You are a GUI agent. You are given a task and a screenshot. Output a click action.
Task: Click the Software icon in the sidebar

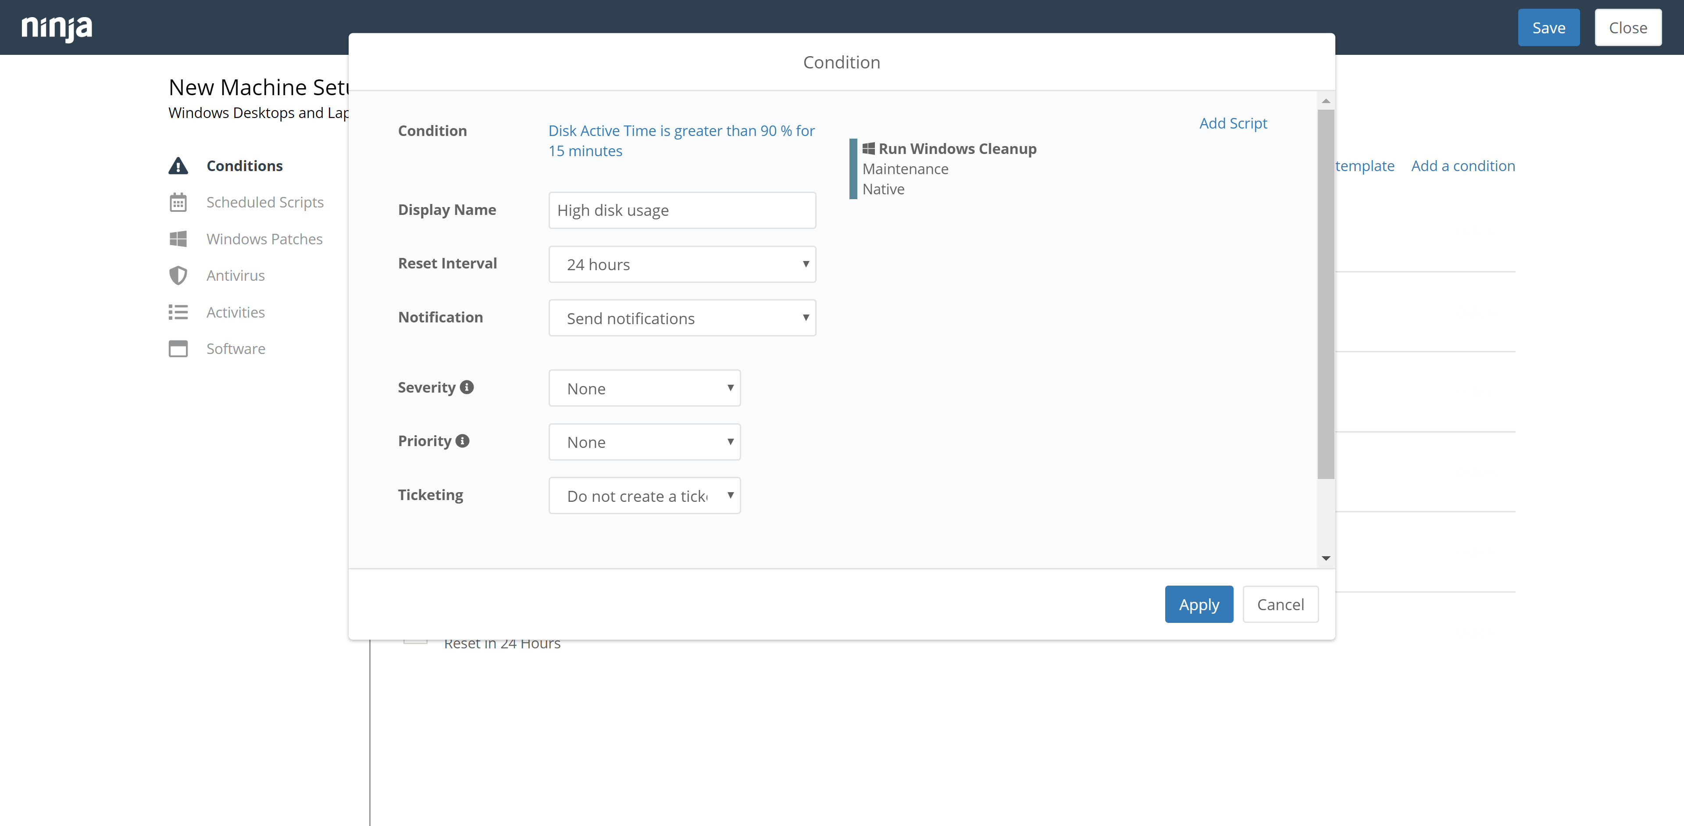pyautogui.click(x=178, y=349)
